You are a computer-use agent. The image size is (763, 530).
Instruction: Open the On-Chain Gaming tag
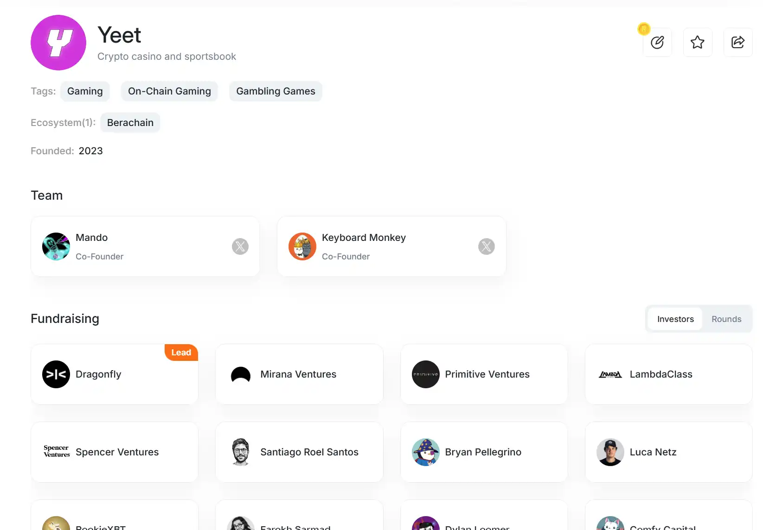(169, 91)
